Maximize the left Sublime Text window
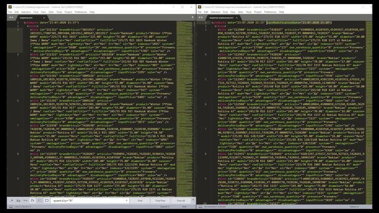 click(182, 7)
